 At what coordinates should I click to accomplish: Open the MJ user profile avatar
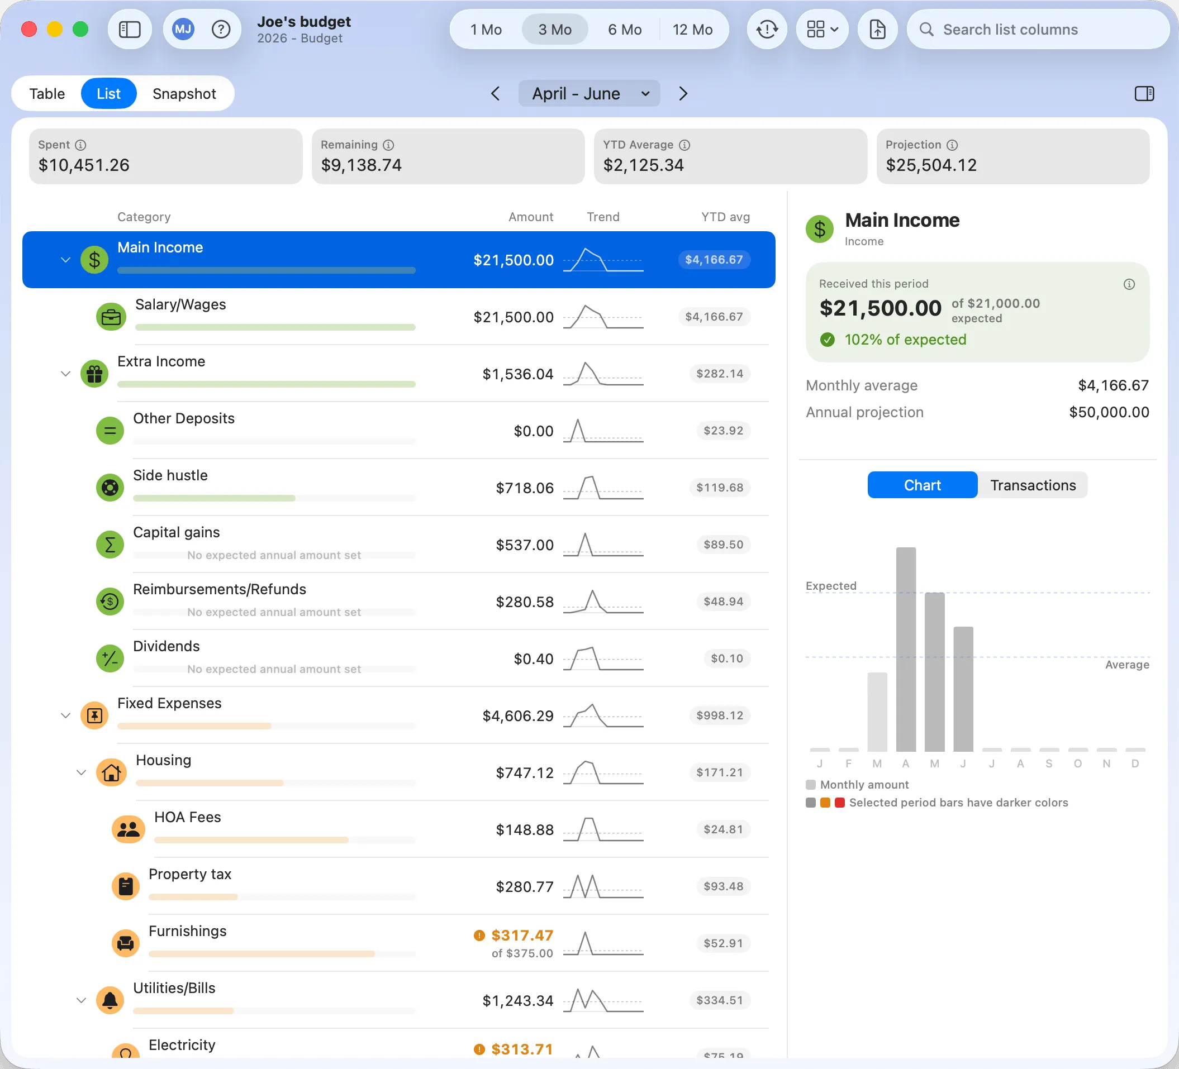[183, 29]
